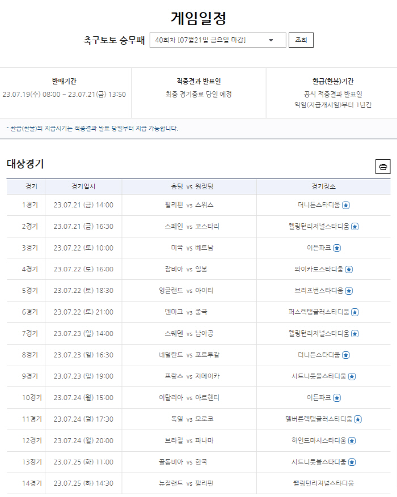Print the 대상경기 table via printer icon
The height and width of the screenshot is (497, 397).
pyautogui.click(x=383, y=167)
